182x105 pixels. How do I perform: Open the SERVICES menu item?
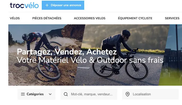[x=172, y=18]
